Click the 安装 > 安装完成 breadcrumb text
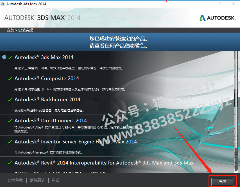 click(x=20, y=30)
